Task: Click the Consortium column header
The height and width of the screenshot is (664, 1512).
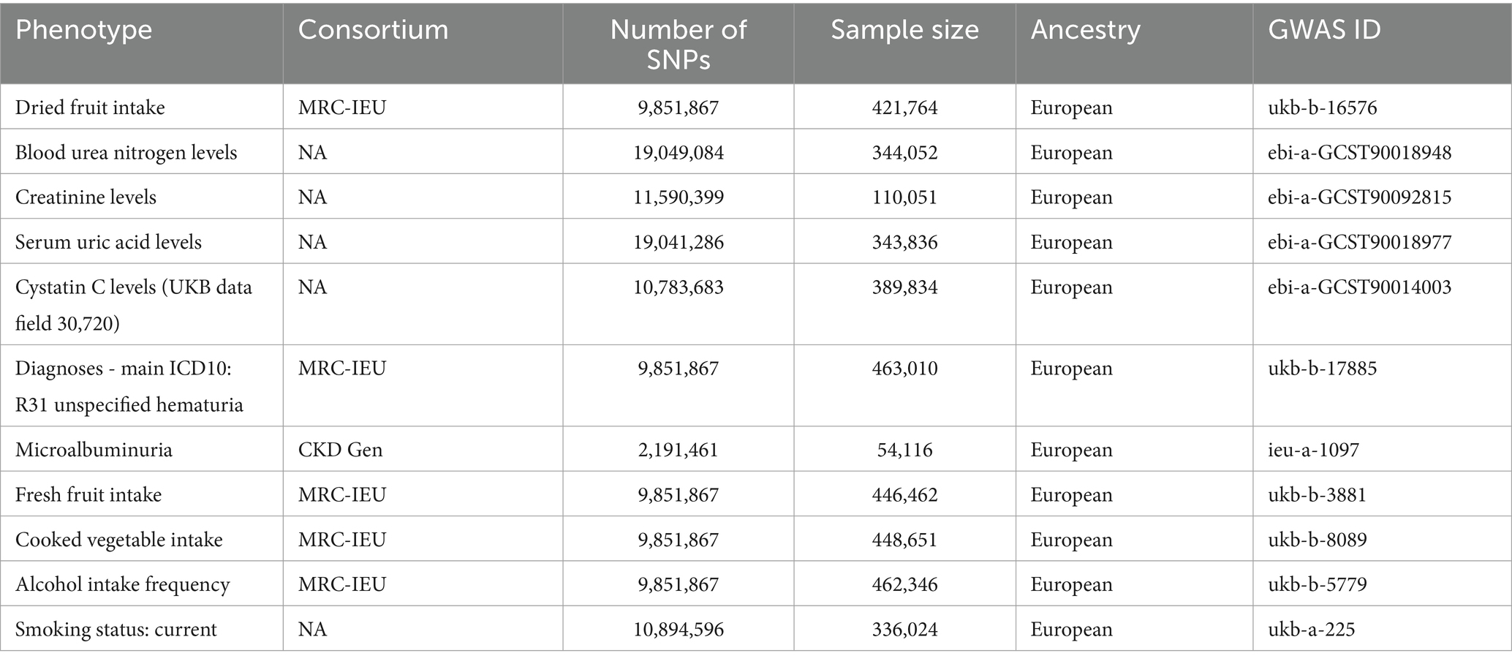Action: click(373, 30)
